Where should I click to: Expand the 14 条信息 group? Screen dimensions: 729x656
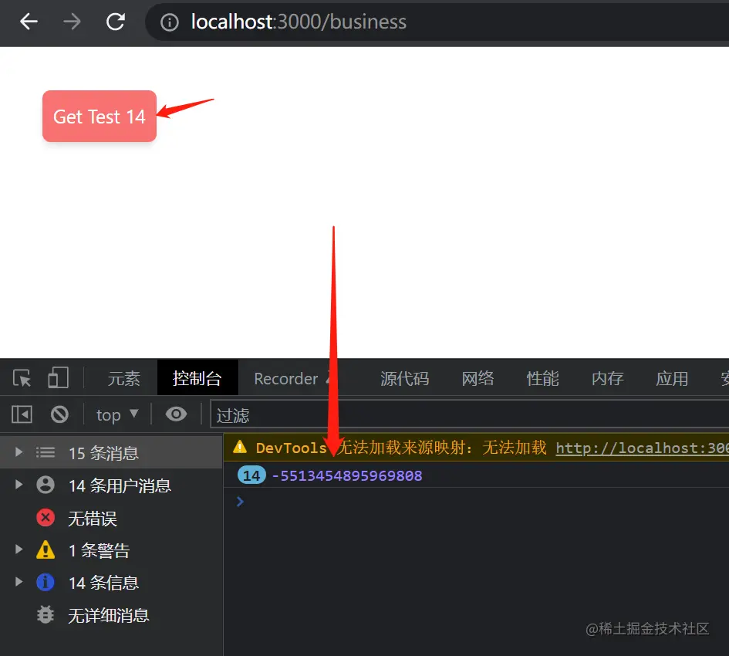point(19,582)
